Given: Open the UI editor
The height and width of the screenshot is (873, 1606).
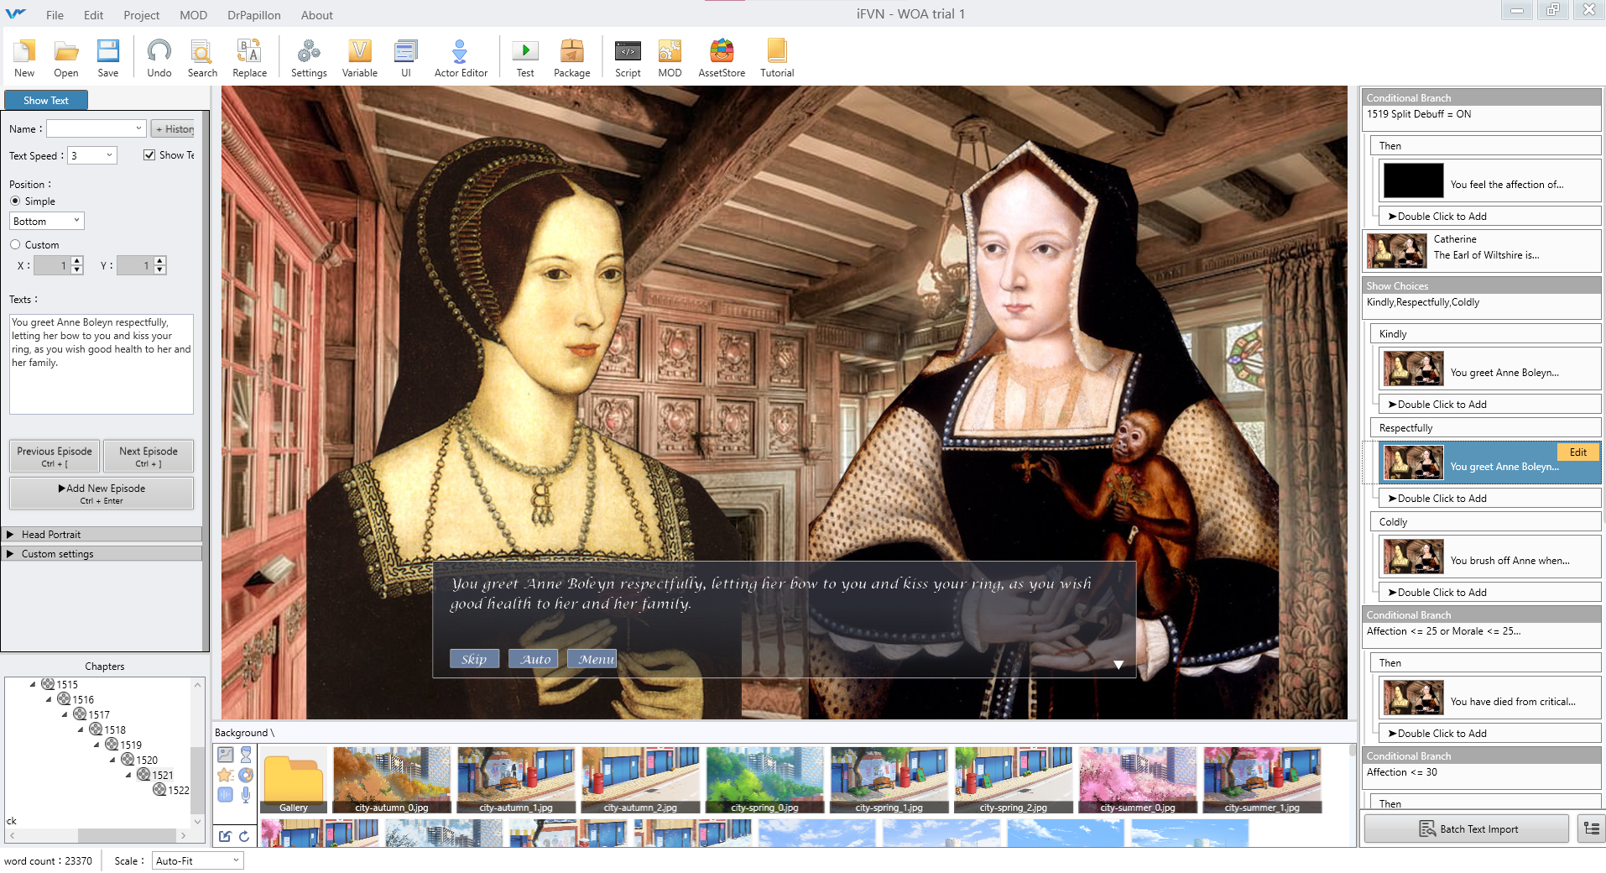Looking at the screenshot, I should 406,59.
